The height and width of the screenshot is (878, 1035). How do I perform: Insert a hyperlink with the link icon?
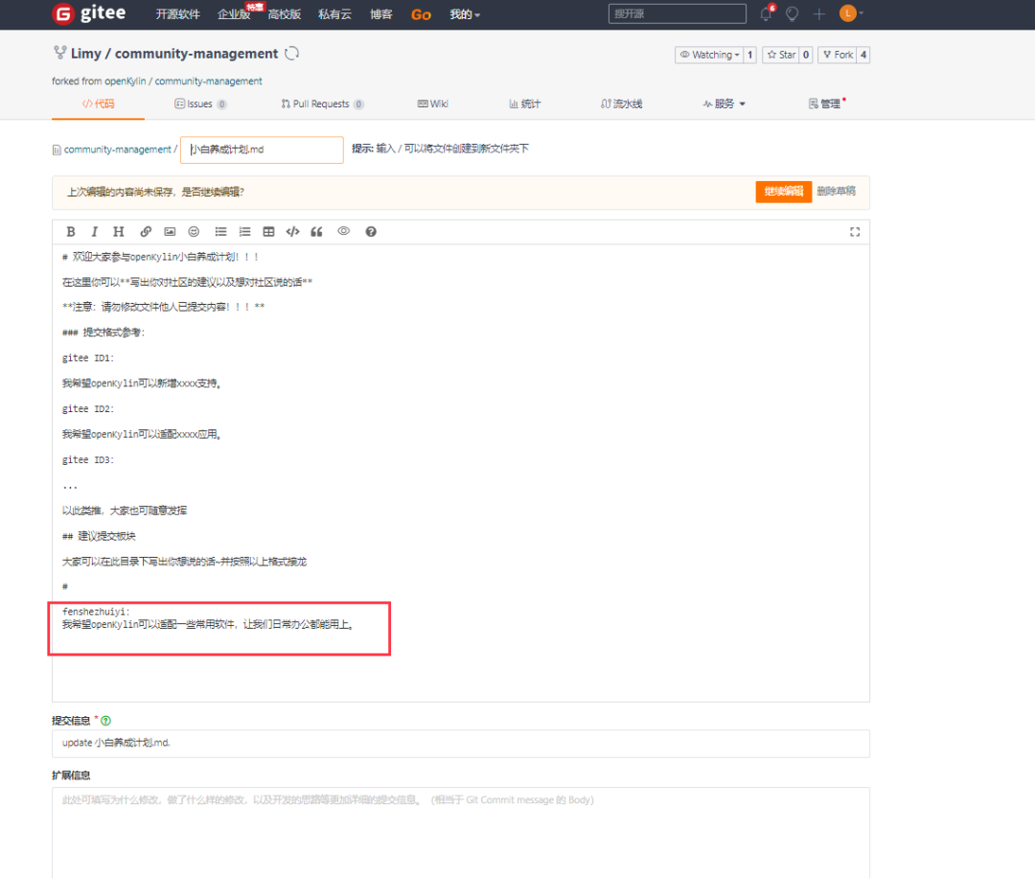(146, 232)
